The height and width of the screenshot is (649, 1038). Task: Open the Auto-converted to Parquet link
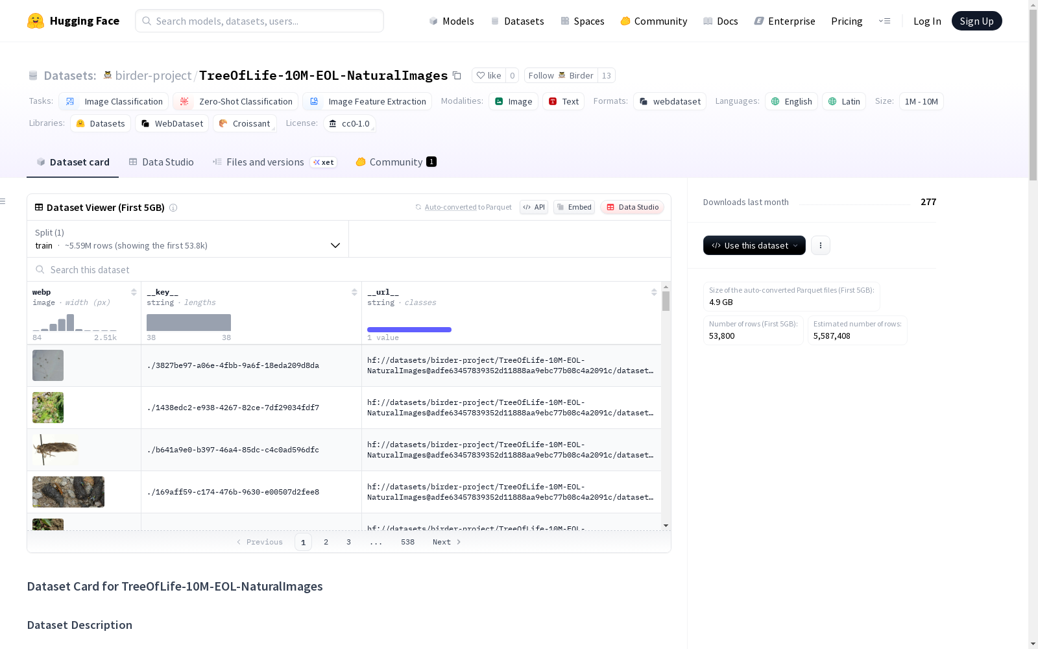coord(463,207)
